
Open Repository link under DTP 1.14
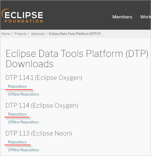click(x=17, y=114)
